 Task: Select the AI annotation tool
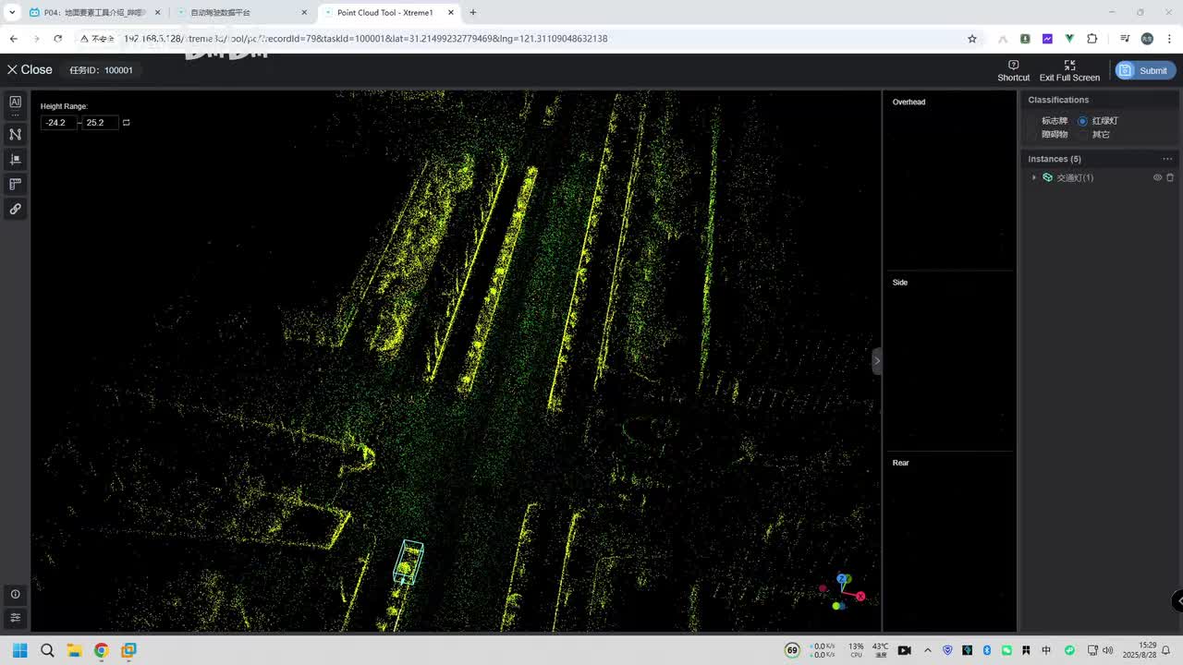(15, 103)
